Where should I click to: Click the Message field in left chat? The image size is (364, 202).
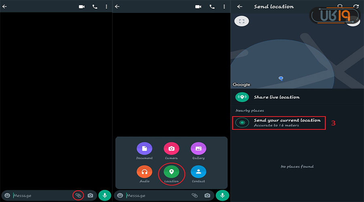tap(40, 196)
